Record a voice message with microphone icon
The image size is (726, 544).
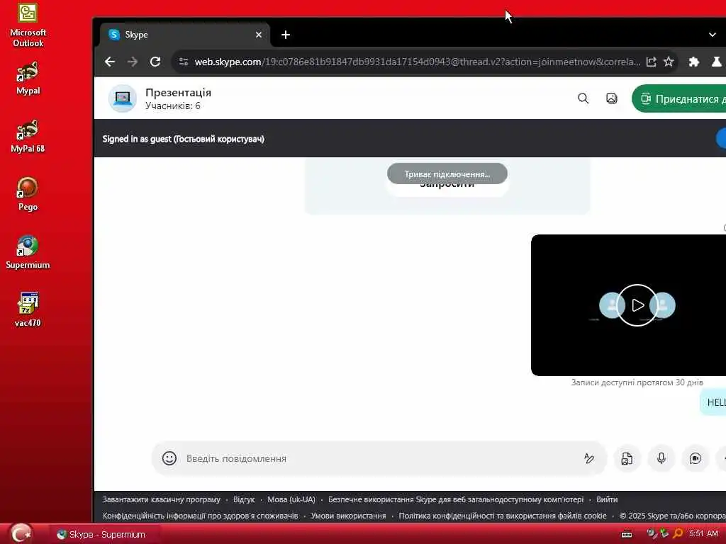pos(661,458)
